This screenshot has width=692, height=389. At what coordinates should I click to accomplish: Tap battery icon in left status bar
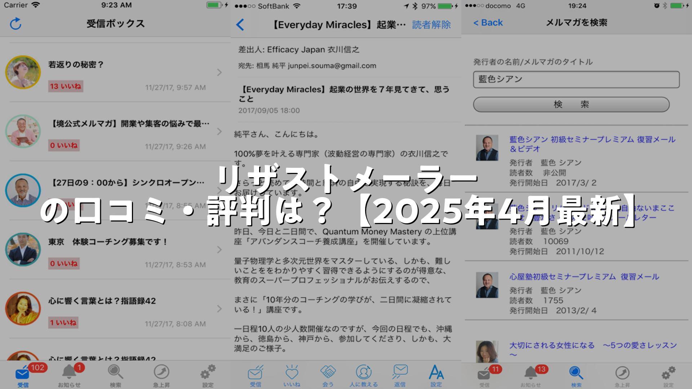tap(214, 5)
